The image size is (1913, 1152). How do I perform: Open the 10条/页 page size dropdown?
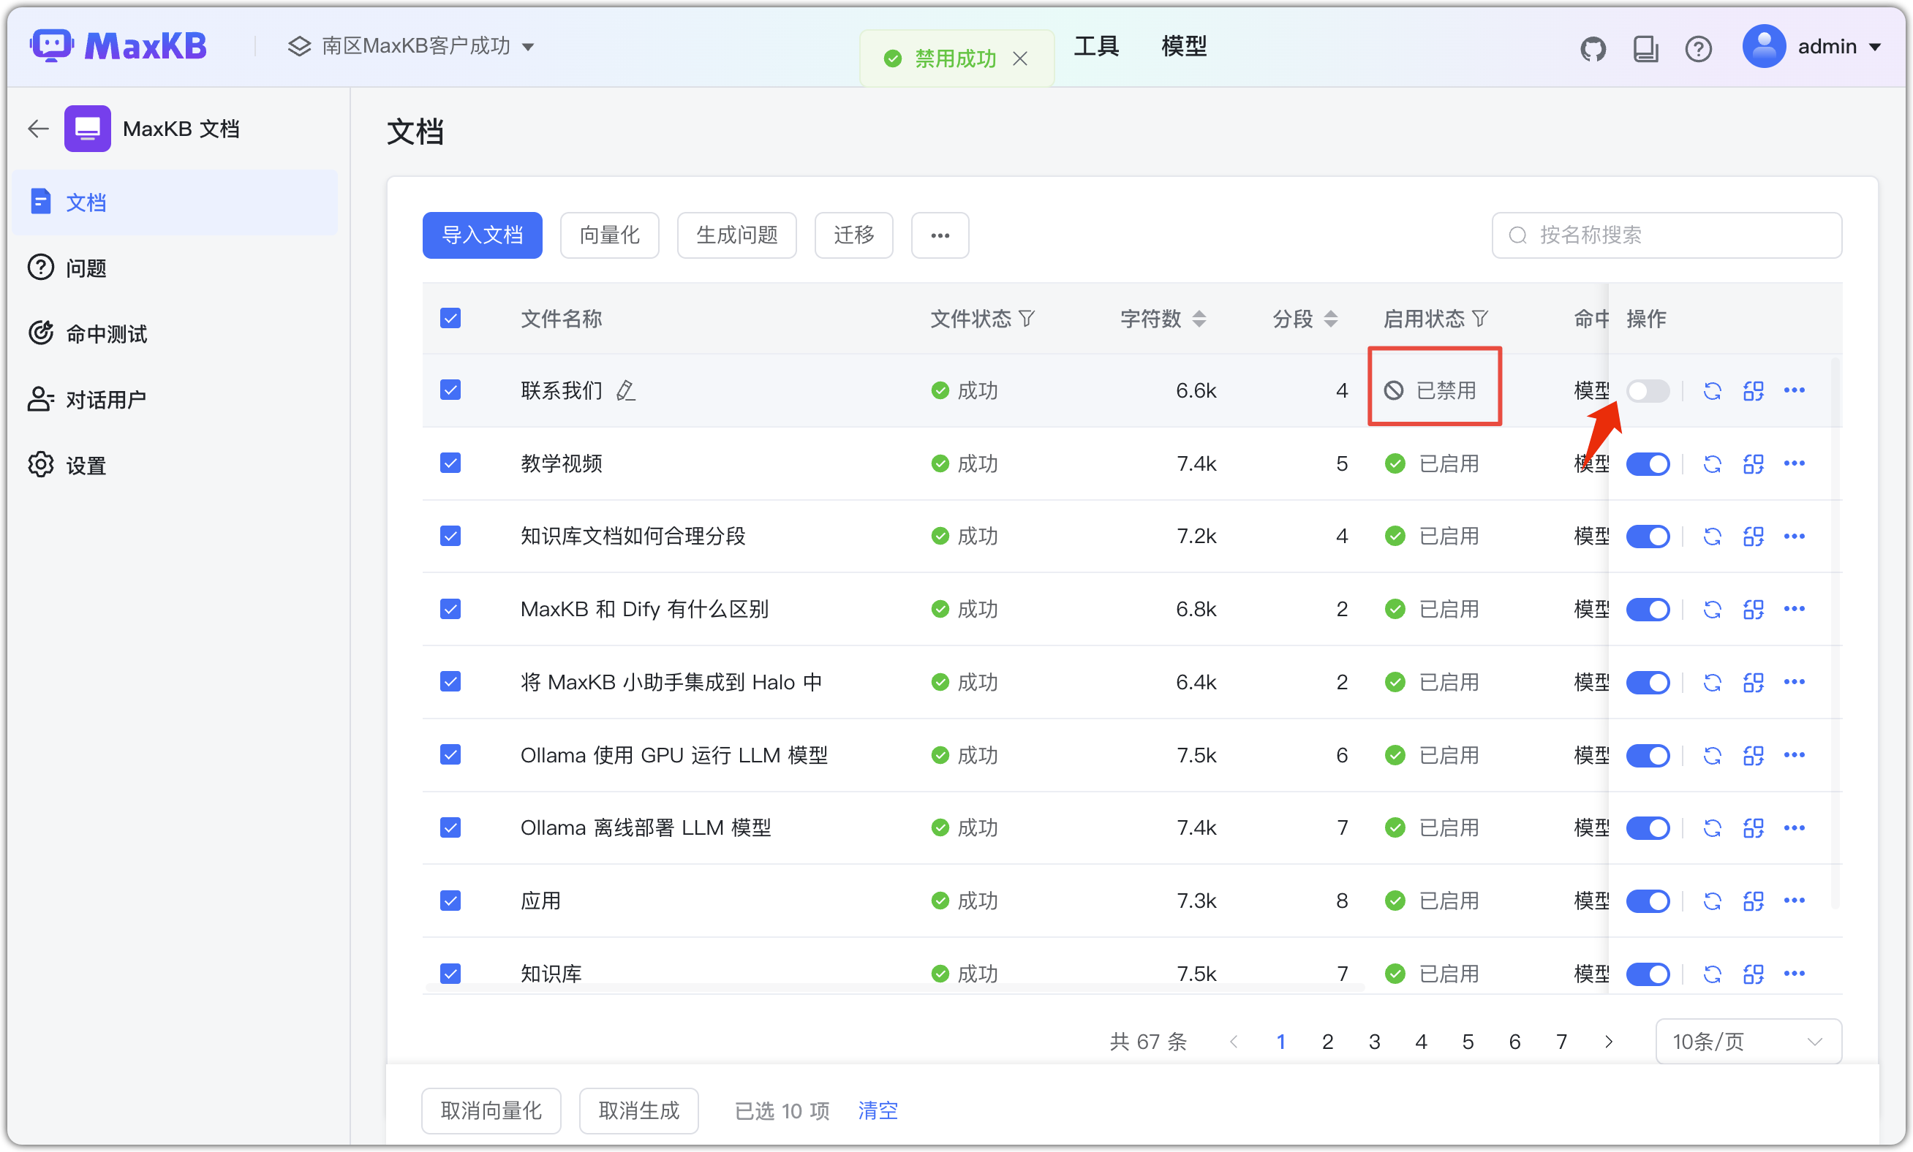tap(1748, 1041)
